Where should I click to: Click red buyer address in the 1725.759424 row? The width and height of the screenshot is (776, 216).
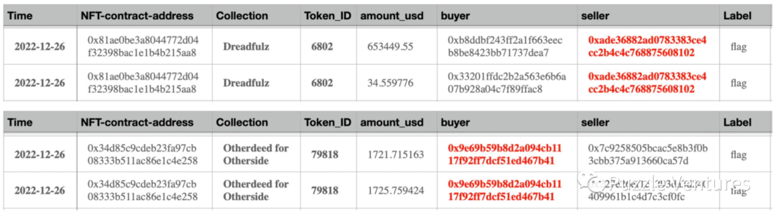point(504,191)
